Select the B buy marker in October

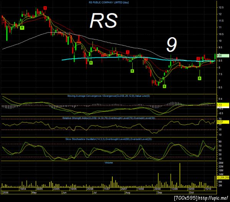point(199,78)
